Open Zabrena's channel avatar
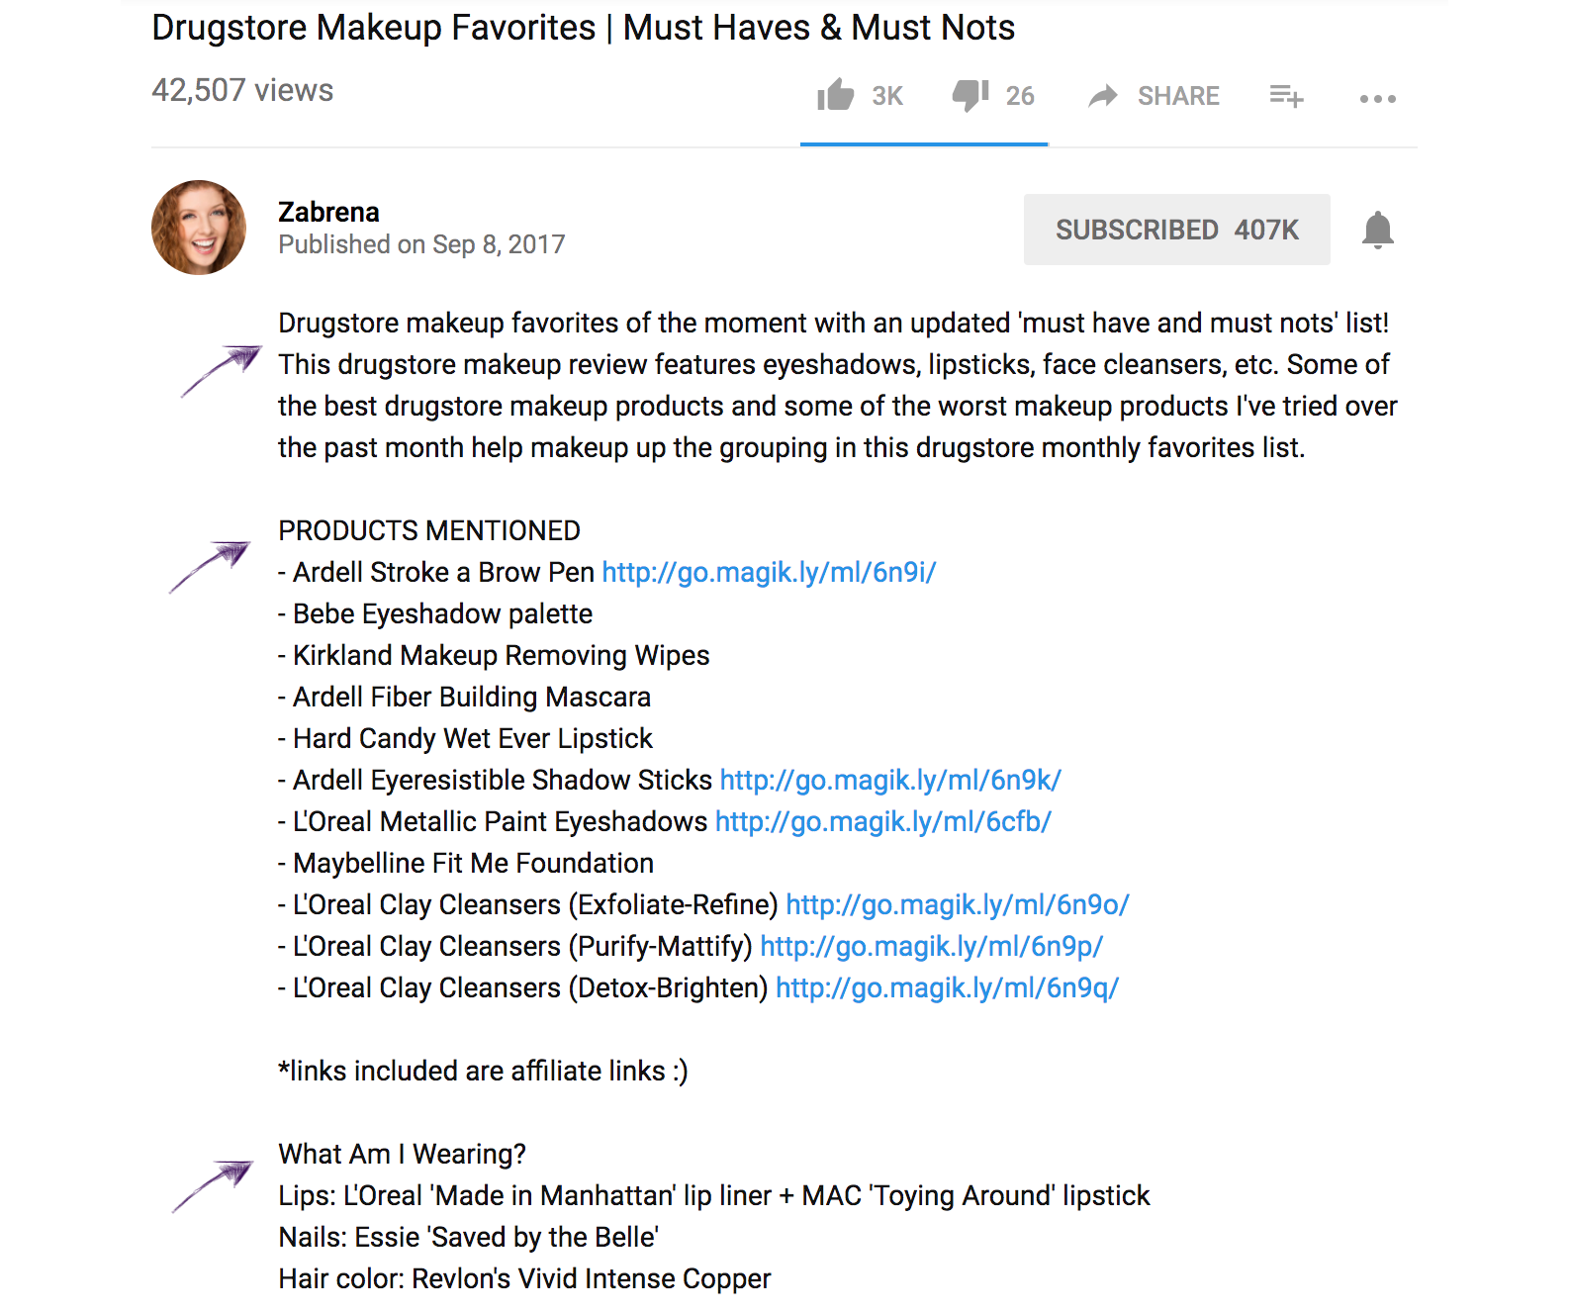 click(x=199, y=228)
